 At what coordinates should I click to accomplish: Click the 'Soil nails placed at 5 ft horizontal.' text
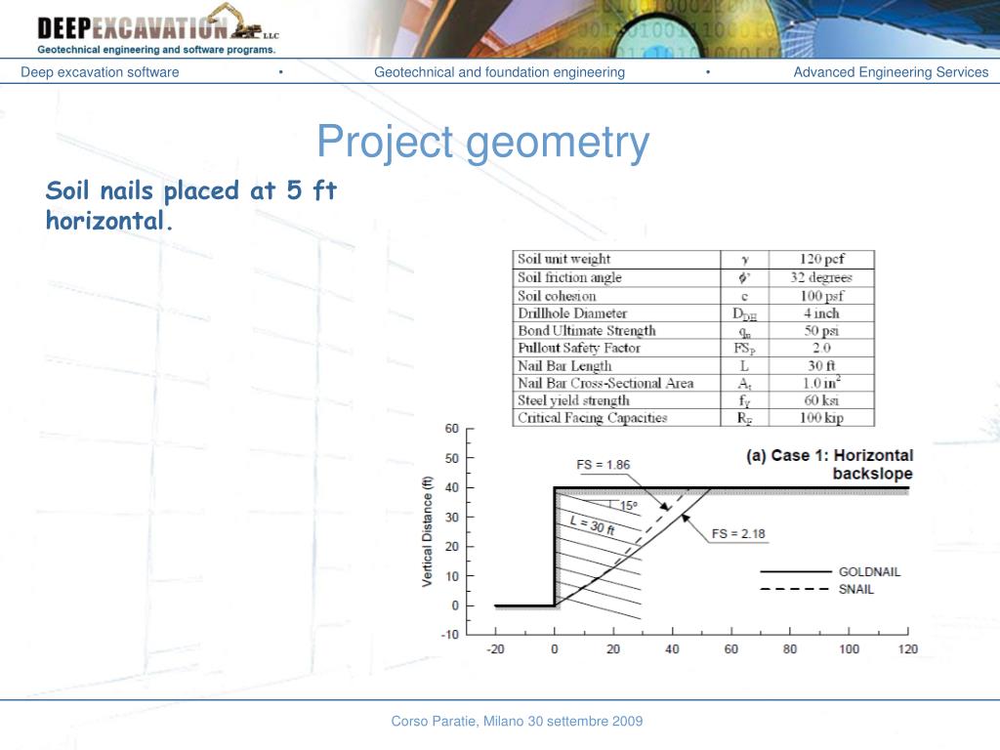pos(191,205)
